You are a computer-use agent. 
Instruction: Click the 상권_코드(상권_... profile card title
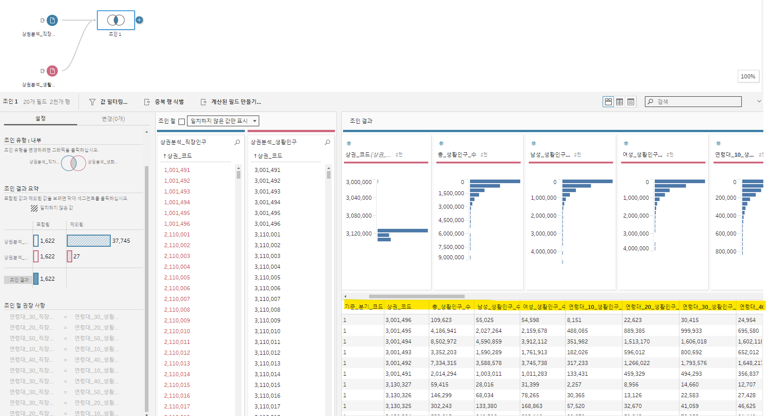(x=368, y=154)
